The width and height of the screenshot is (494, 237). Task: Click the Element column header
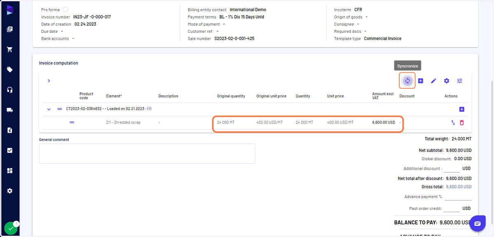pos(114,96)
